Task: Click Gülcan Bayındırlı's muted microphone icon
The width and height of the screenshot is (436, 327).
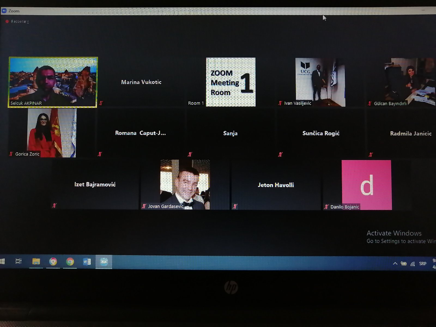Action: (x=370, y=103)
